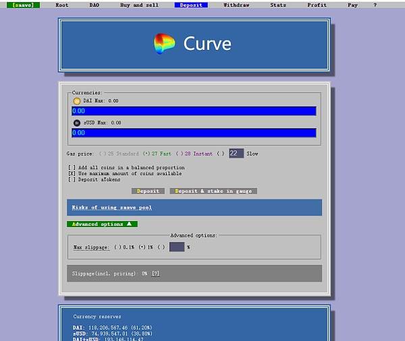Switch to the Withdraw page

tap(236, 5)
